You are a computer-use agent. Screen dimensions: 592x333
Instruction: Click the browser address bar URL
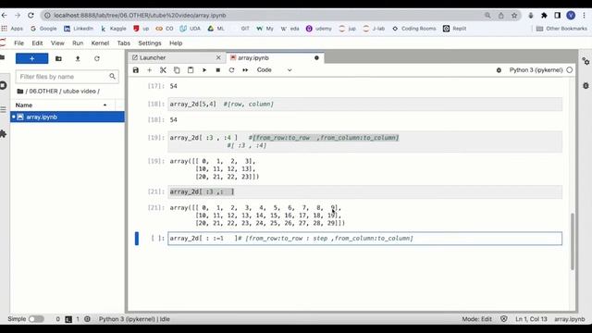coord(140,16)
